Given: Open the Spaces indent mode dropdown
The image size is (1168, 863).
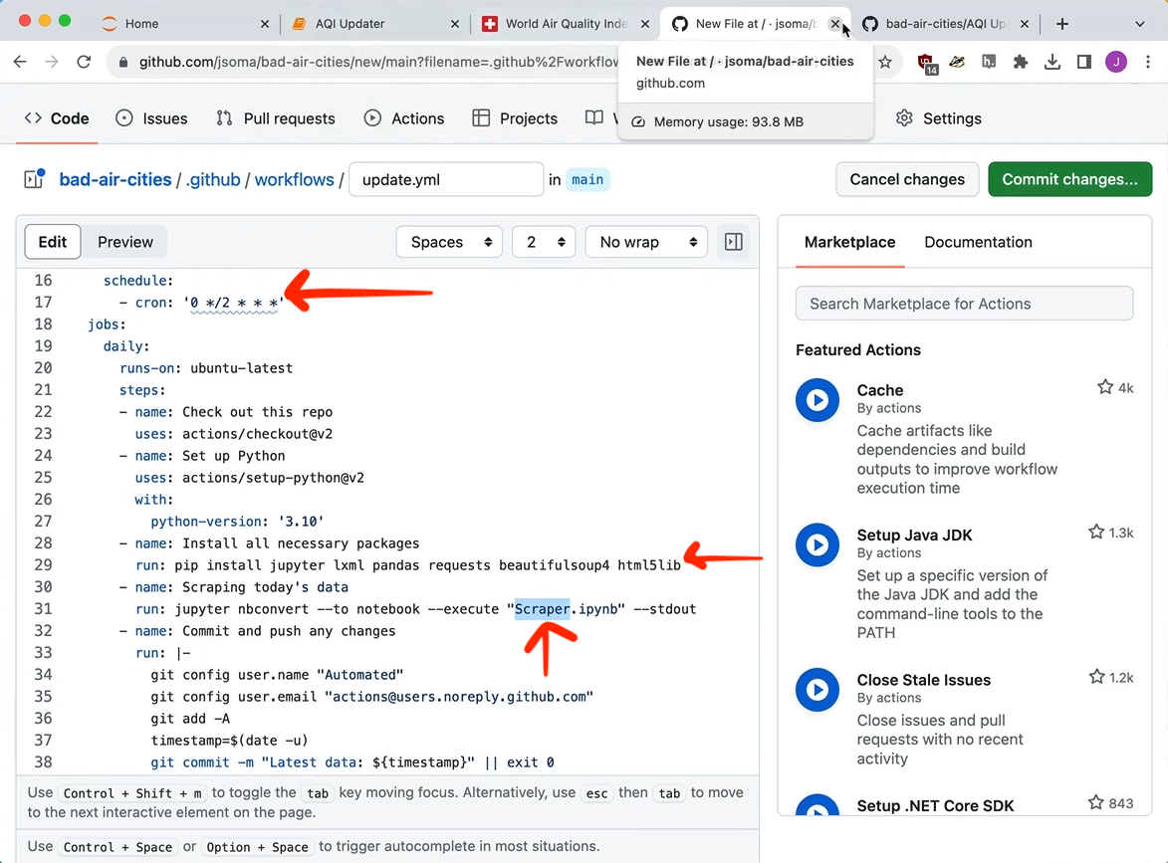Looking at the screenshot, I should tap(449, 242).
